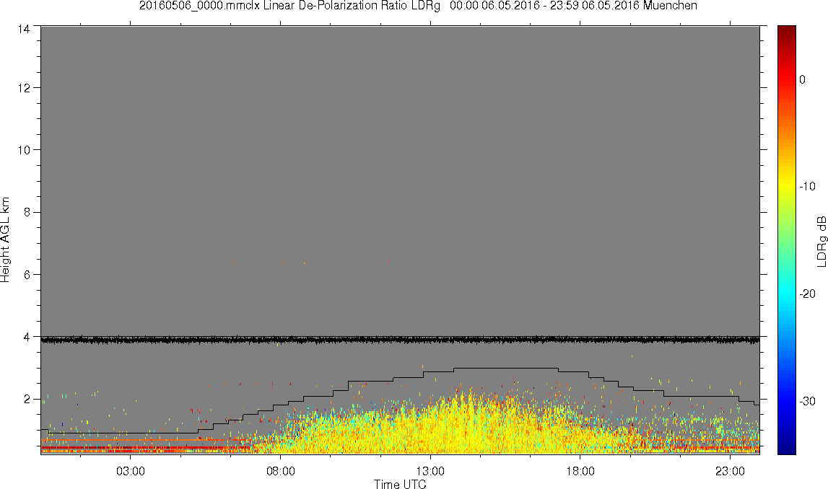Click the noisy black line at 4 km
Image resolution: width=828 pixels, height=489 pixels.
point(400,340)
